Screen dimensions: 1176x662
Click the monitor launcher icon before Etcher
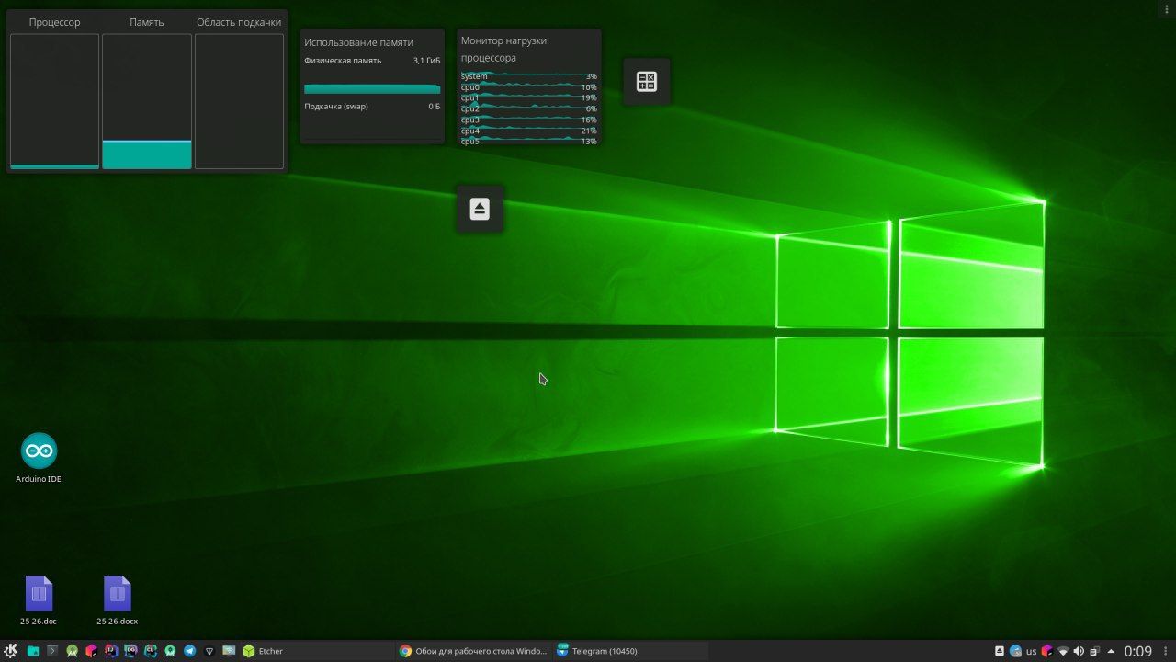229,651
